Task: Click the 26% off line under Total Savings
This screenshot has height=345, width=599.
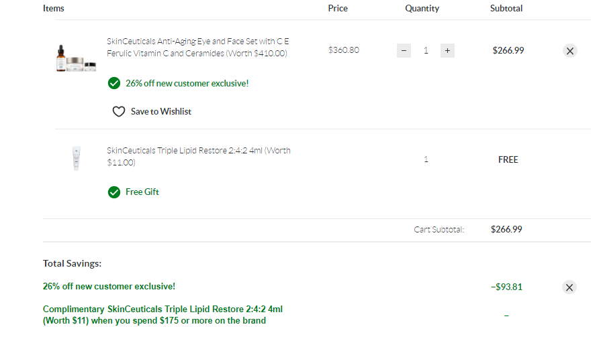Action: [109, 286]
